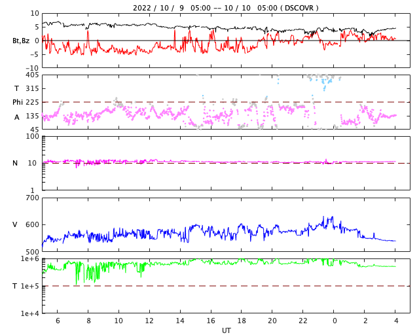Click the -10 tick on Bt,Bz axis
Image resolution: width=419 pixels, height=335 pixels.
(x=32, y=67)
